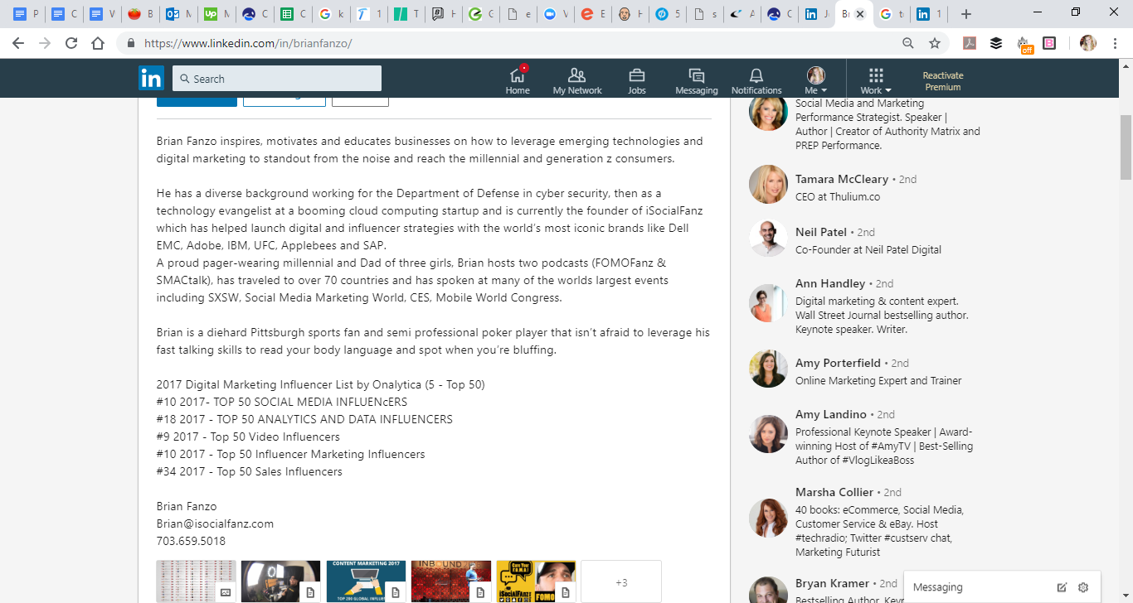Click Amy Porterfield's profile photo
This screenshot has height=603, width=1133.
point(768,369)
